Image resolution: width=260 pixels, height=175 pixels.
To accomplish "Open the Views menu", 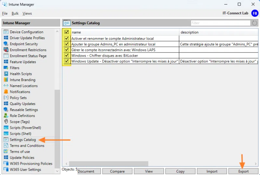I will click(x=27, y=14).
